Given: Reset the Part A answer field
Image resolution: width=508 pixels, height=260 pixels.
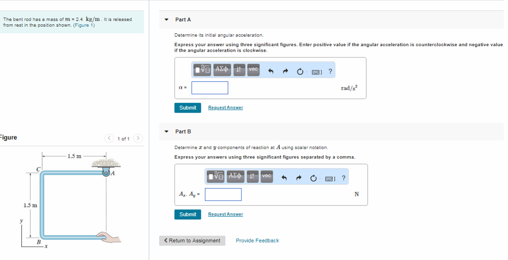Looking at the screenshot, I should pyautogui.click(x=300, y=71).
